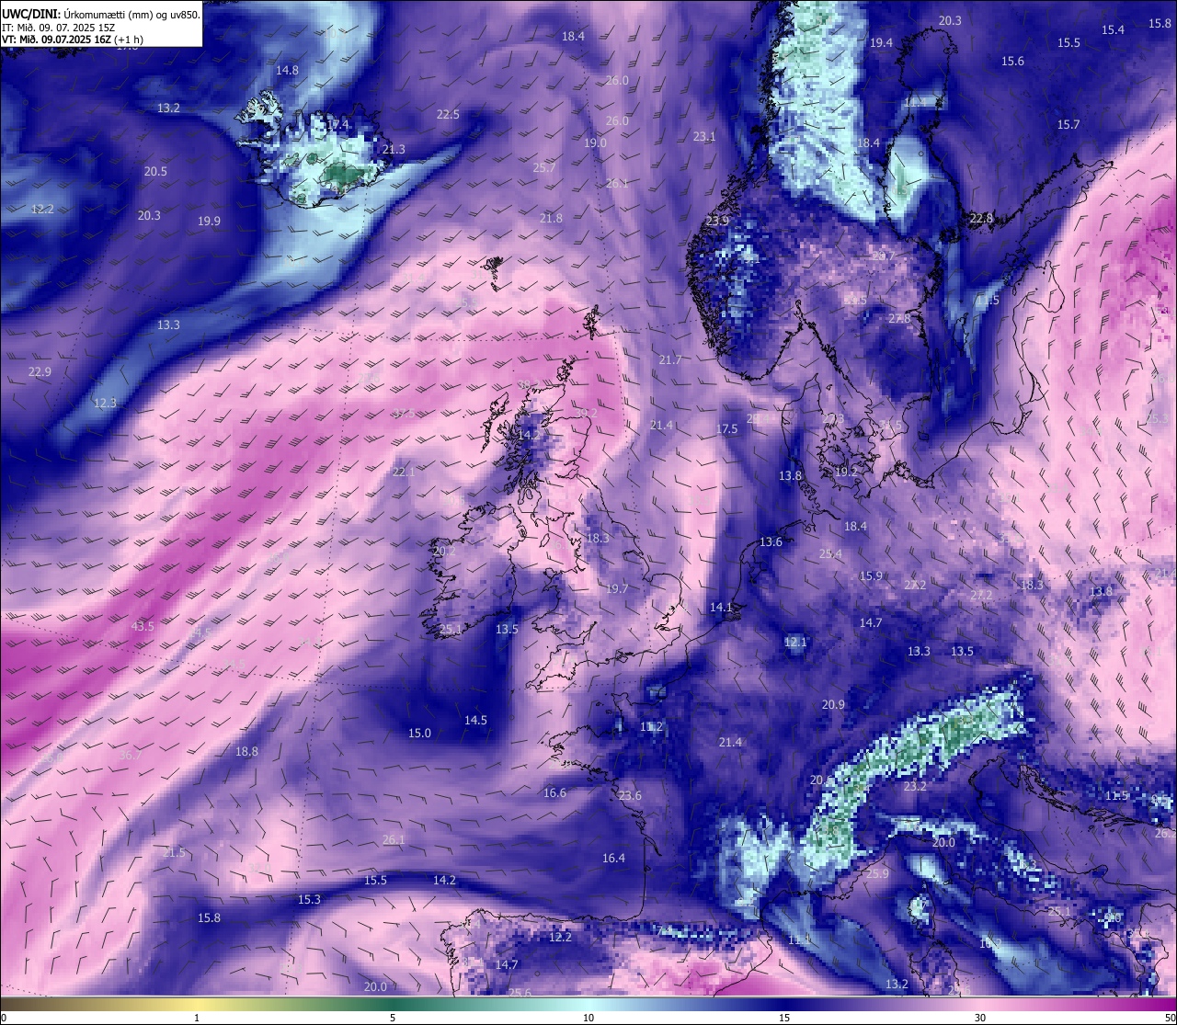
Task: Click the 25.7 map value
Action: click(x=544, y=167)
